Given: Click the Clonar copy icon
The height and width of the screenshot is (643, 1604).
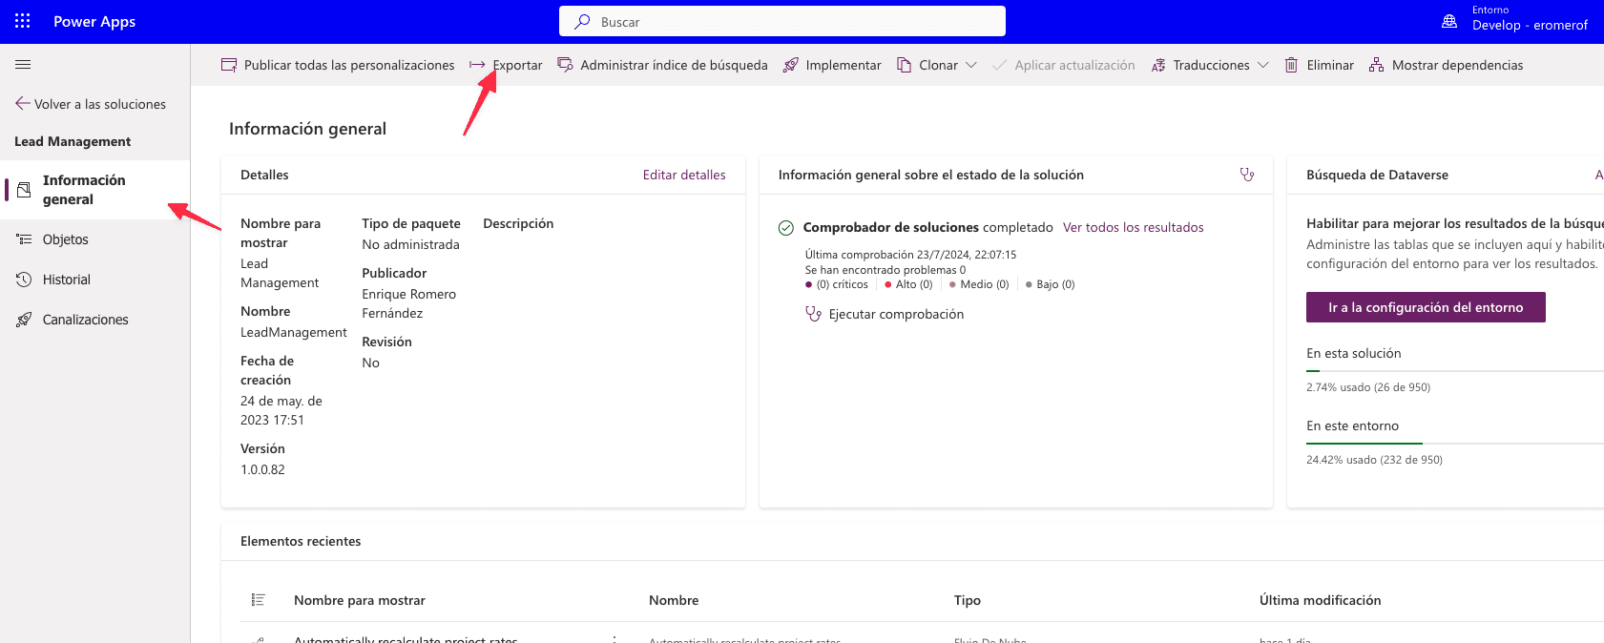Looking at the screenshot, I should tap(904, 65).
